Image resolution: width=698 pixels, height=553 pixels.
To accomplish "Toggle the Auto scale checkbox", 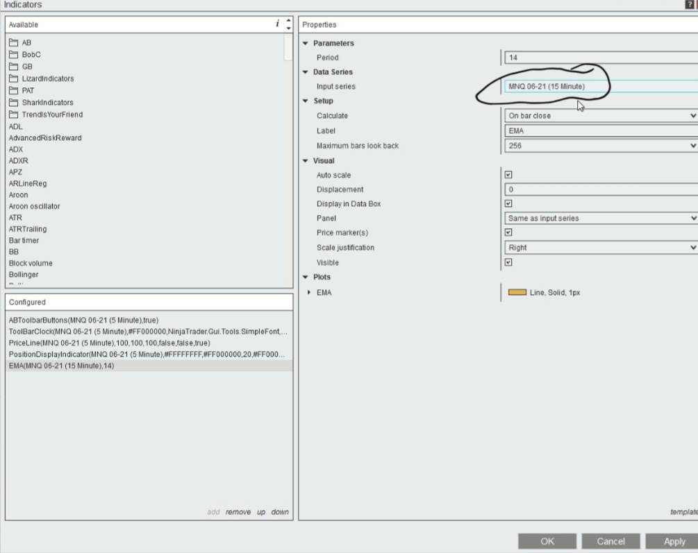I will coord(508,175).
